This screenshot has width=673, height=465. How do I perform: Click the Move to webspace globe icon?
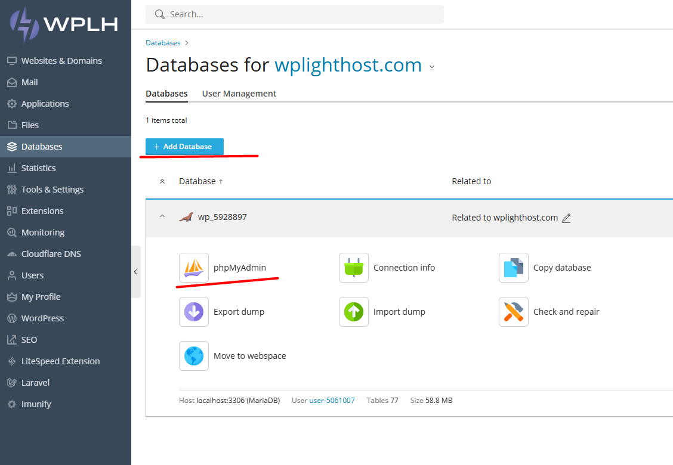194,356
